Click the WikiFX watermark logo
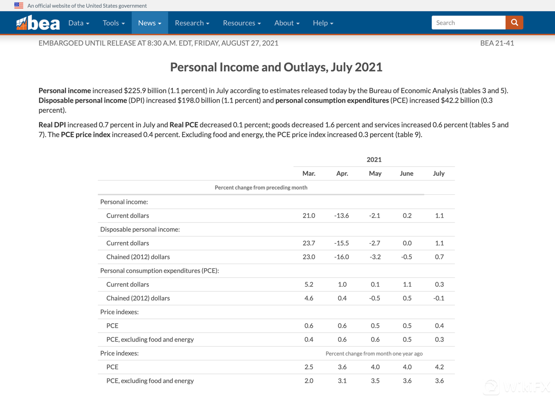 pyautogui.click(x=516, y=387)
